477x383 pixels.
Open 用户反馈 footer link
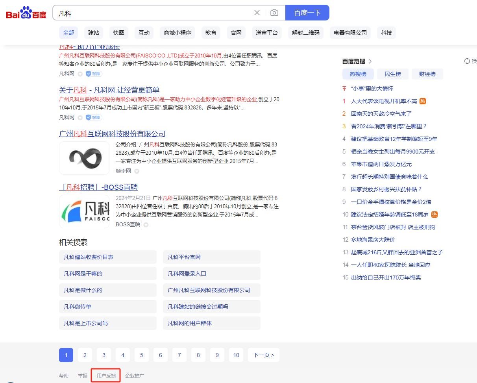point(106,376)
